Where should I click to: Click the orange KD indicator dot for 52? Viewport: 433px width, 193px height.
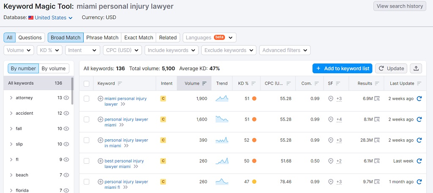(x=254, y=140)
